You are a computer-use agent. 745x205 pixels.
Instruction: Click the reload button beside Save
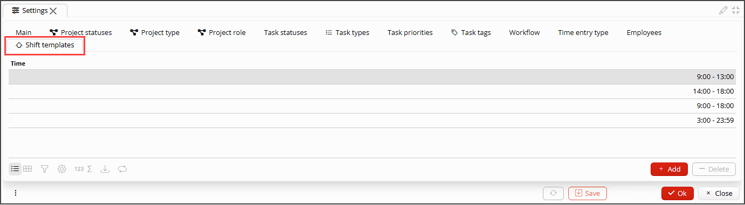[x=553, y=193]
